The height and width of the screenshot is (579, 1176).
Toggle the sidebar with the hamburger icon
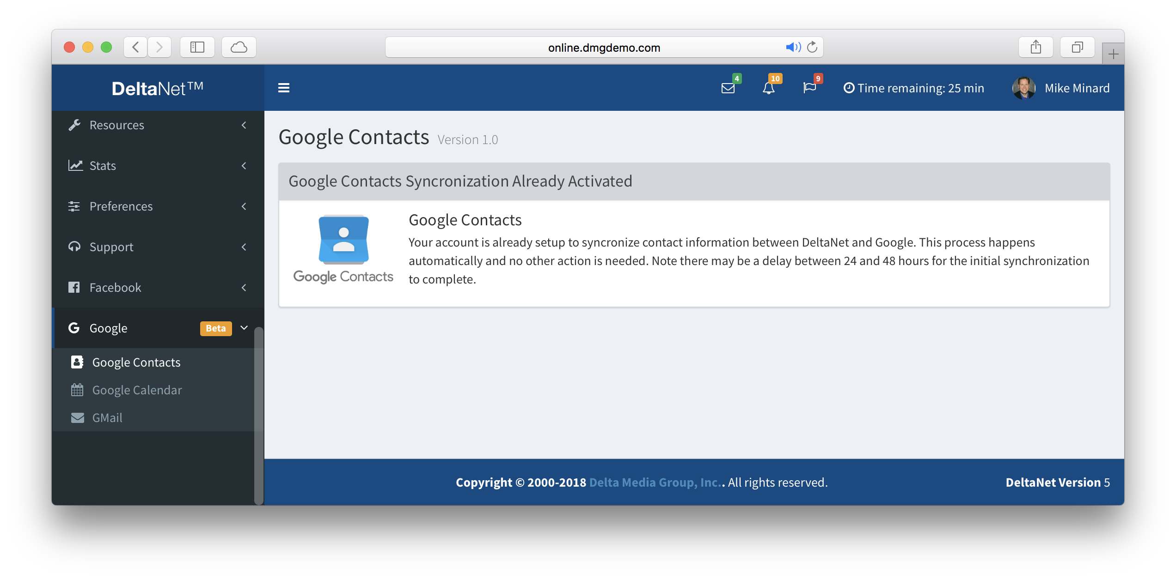point(284,88)
